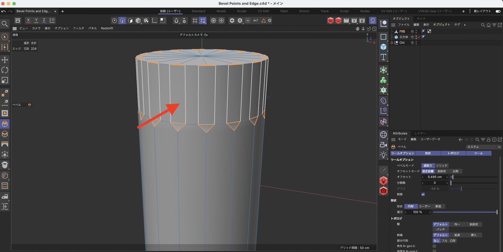Expand the Old object hierarchy
503x252 pixels.
tap(392, 43)
